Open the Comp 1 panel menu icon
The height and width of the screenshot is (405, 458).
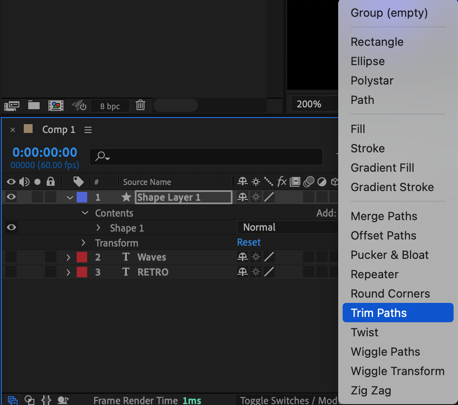[88, 130]
